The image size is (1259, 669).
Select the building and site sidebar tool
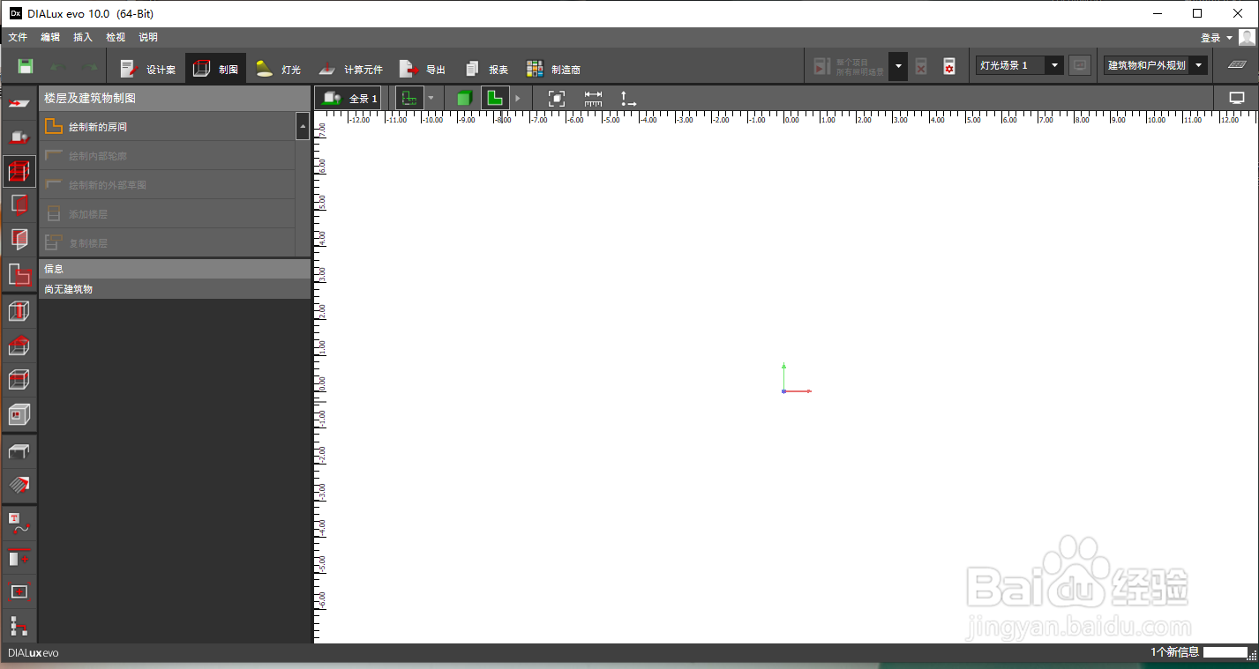[x=19, y=137]
